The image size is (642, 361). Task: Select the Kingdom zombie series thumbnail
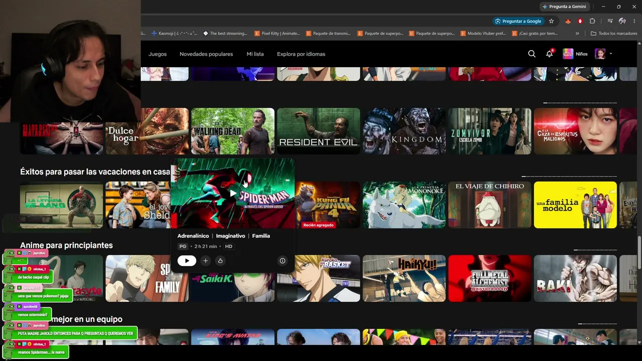404,131
